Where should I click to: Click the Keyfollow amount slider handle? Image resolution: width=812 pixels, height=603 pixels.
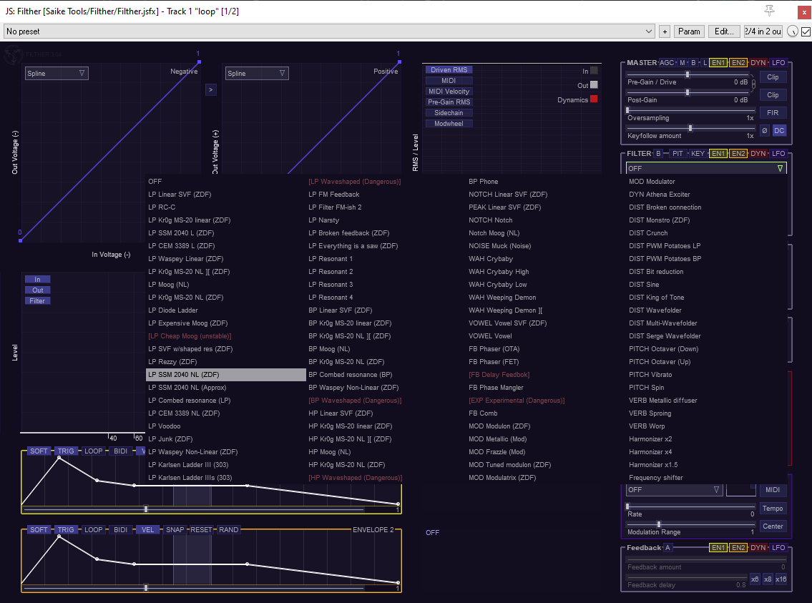click(690, 128)
